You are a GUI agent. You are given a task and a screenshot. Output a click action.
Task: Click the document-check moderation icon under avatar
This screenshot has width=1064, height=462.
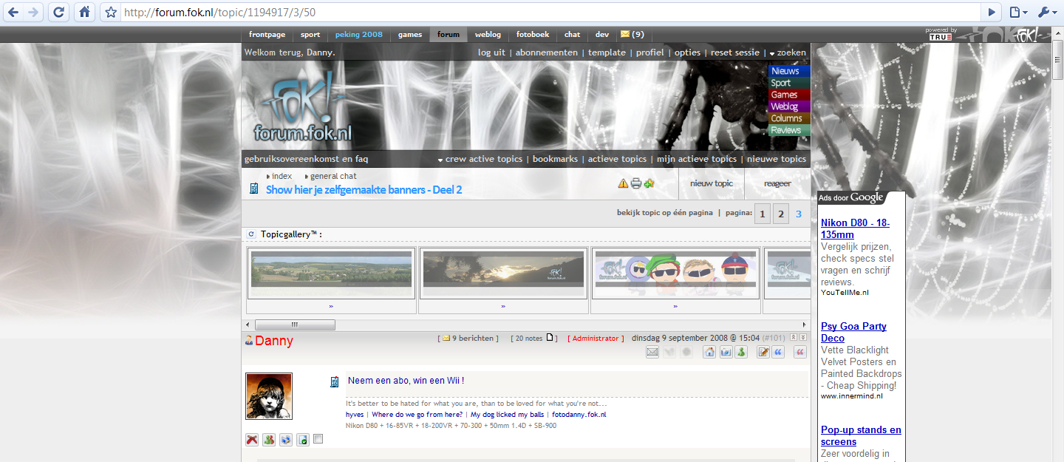(303, 440)
